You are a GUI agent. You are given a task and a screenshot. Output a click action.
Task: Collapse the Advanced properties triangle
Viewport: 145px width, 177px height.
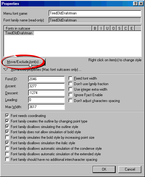(x=6, y=70)
